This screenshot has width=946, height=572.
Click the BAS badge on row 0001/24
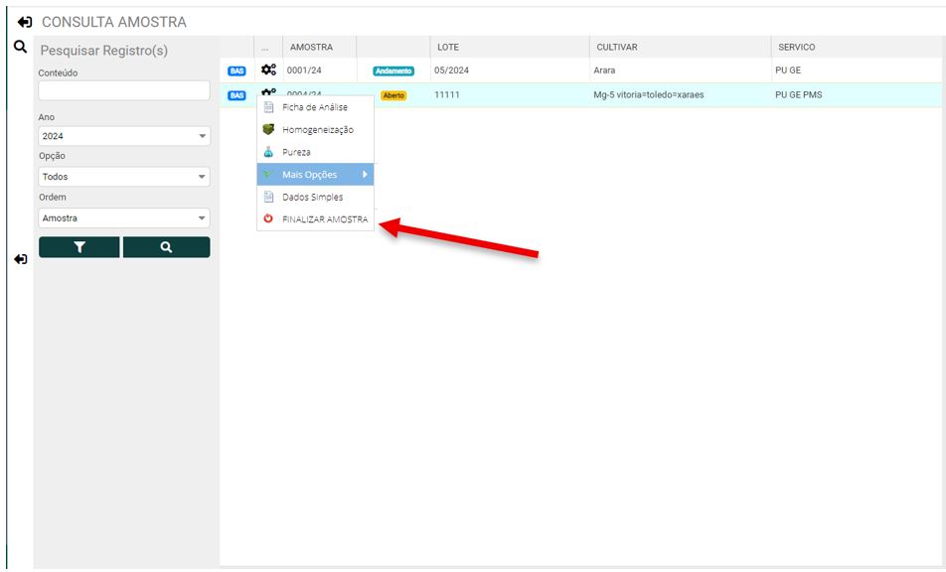tap(236, 71)
